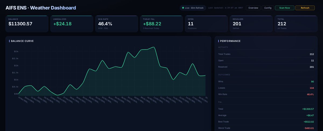This screenshot has height=131, width=323.
Task: Click the lowest dip point on balance curve
Action: pos(57,95)
